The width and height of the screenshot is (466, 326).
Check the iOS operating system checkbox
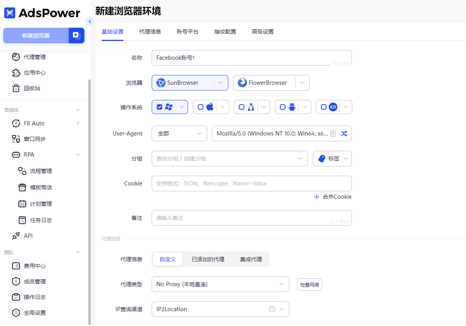(x=324, y=107)
